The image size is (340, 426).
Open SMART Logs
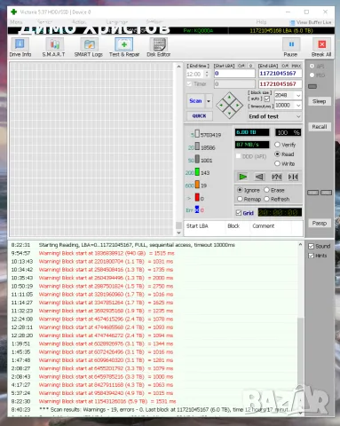[x=89, y=47]
